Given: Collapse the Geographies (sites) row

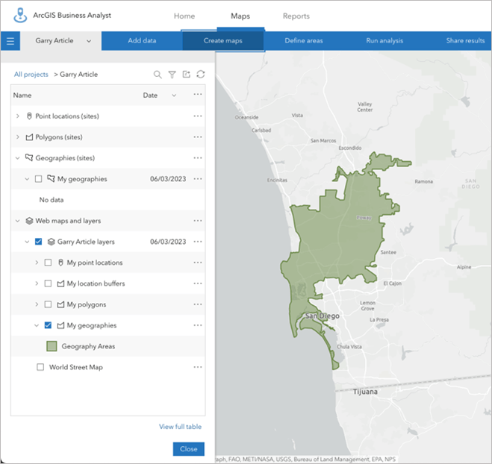Looking at the screenshot, I should point(18,158).
